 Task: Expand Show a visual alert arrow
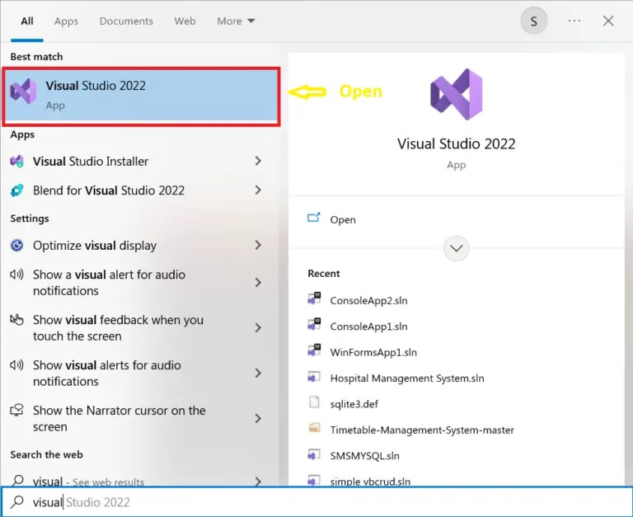(258, 282)
